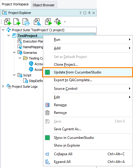Click the Expand All tree icon
The height and width of the screenshot is (168, 133).
(47, 162)
